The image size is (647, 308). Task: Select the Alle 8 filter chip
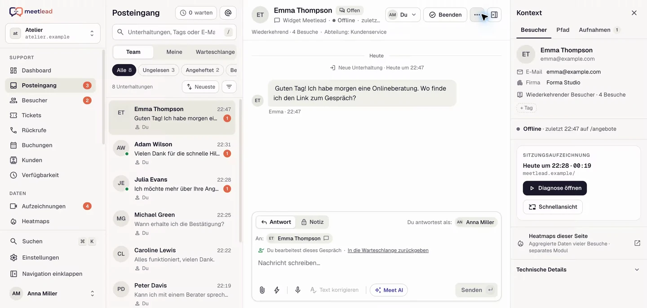(x=124, y=70)
